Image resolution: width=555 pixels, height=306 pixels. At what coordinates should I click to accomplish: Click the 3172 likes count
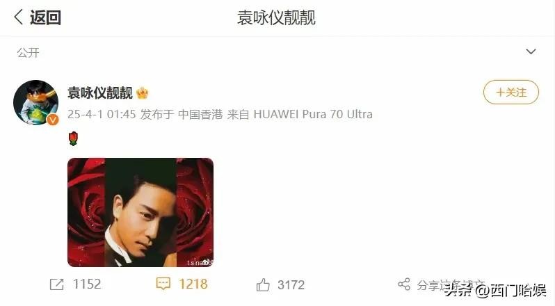[291, 284]
